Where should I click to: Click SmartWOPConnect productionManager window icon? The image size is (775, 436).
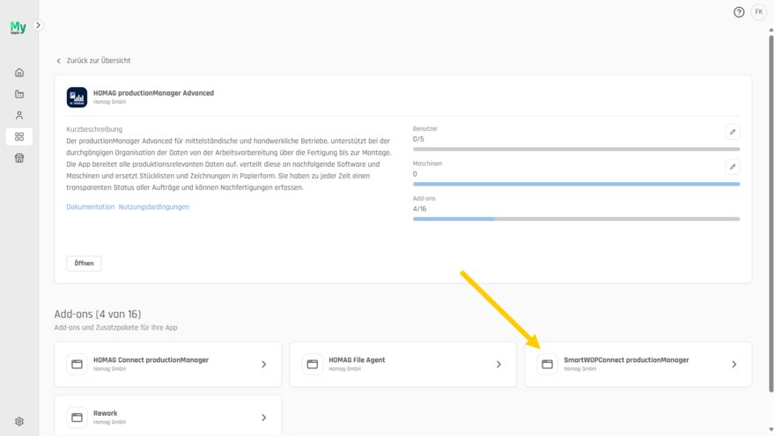click(547, 364)
